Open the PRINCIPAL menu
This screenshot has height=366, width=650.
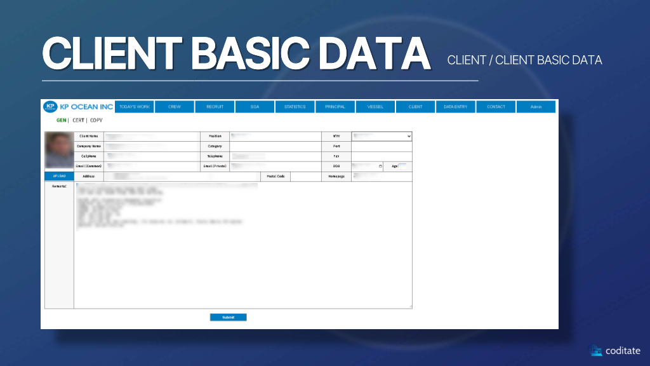[335, 107]
